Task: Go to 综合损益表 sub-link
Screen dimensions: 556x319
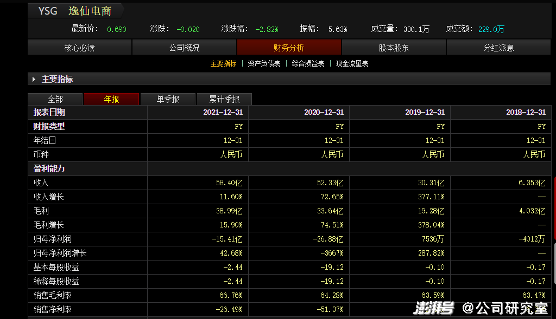Action: click(x=308, y=64)
